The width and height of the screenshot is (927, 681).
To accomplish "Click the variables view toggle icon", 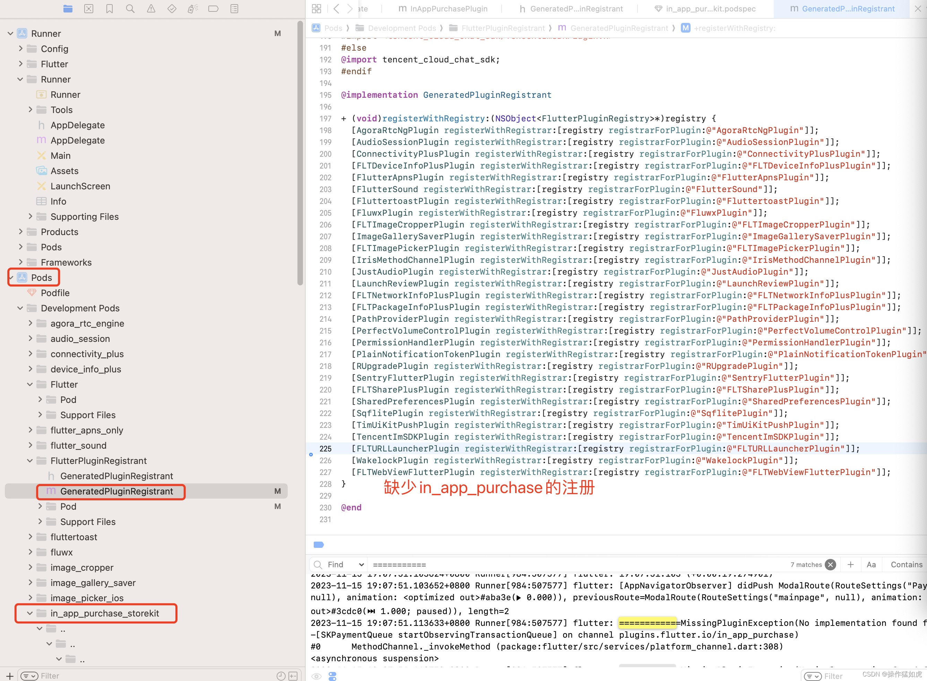I will point(332,676).
